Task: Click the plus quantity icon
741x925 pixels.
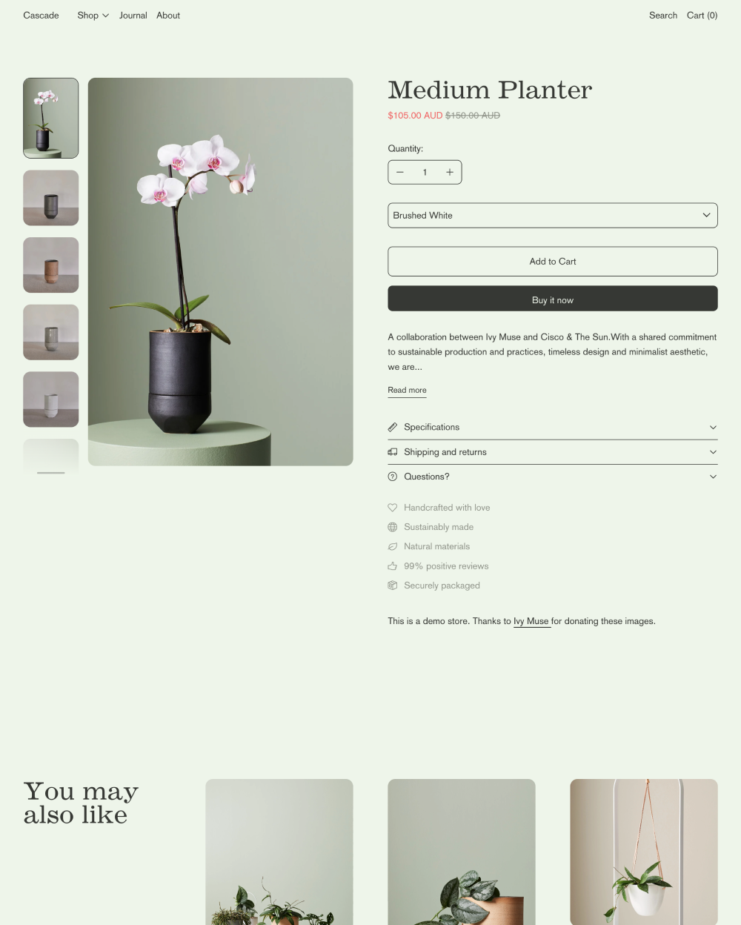Action: tap(450, 173)
